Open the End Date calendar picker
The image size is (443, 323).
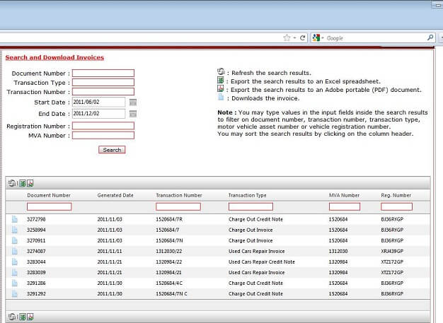[133, 114]
